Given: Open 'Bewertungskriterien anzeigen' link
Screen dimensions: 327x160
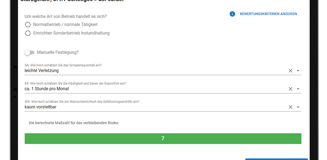Looking at the screenshot, I should point(268,14).
